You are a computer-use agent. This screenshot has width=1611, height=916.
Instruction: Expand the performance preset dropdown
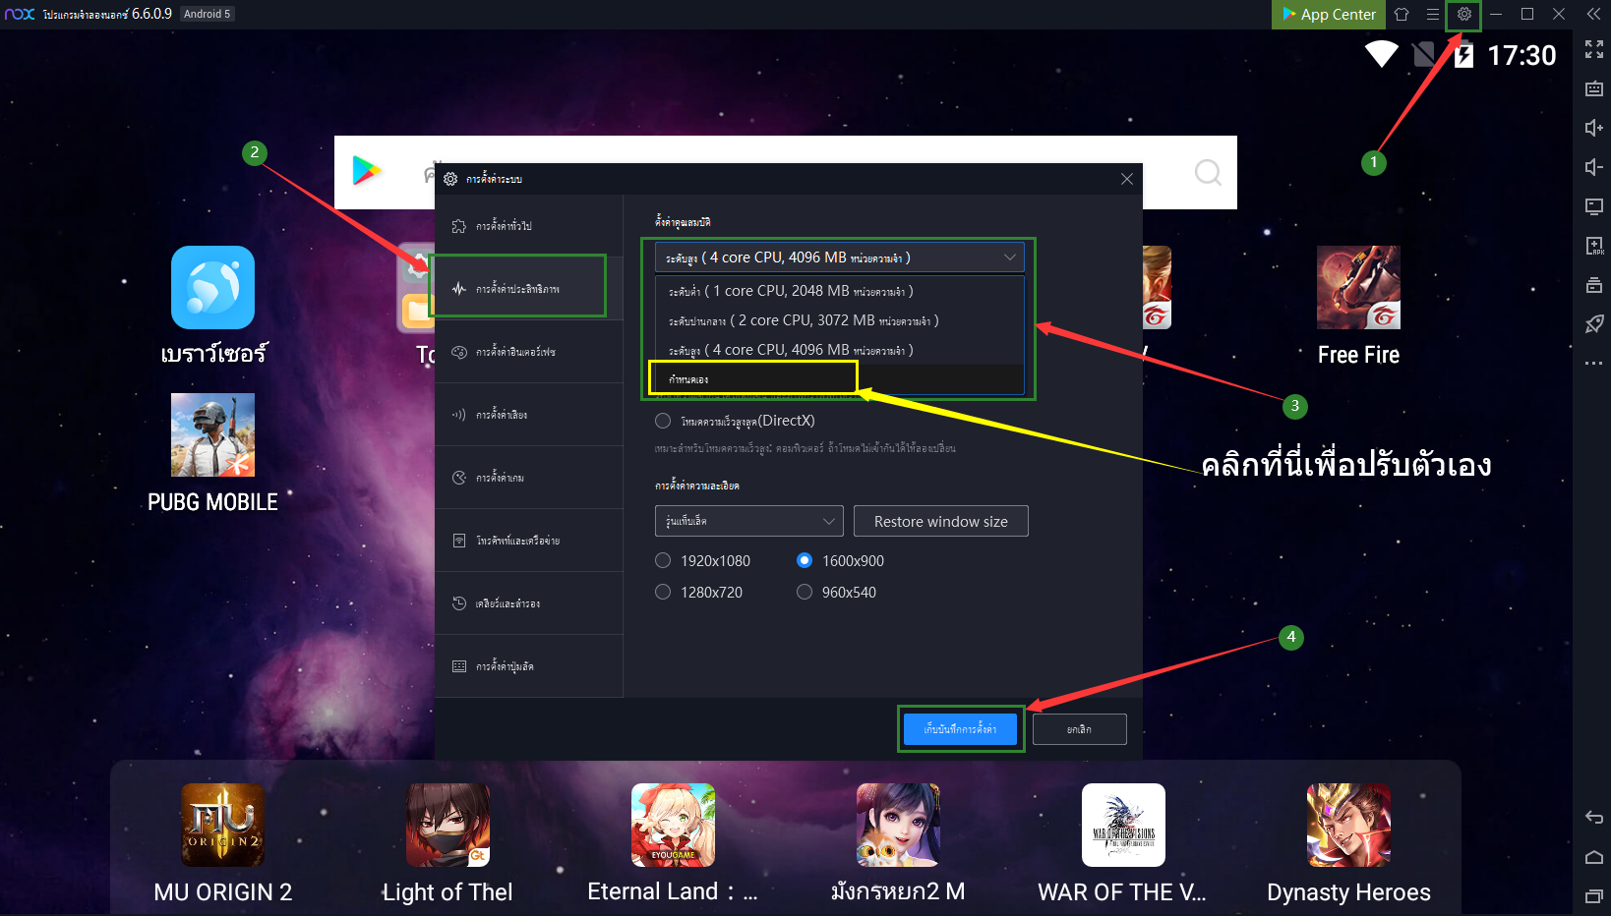point(839,258)
